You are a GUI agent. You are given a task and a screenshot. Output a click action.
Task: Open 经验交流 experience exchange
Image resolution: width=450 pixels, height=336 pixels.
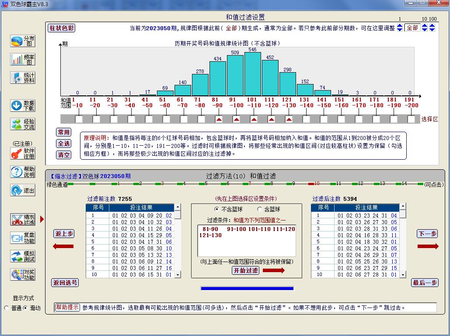[x=23, y=124]
